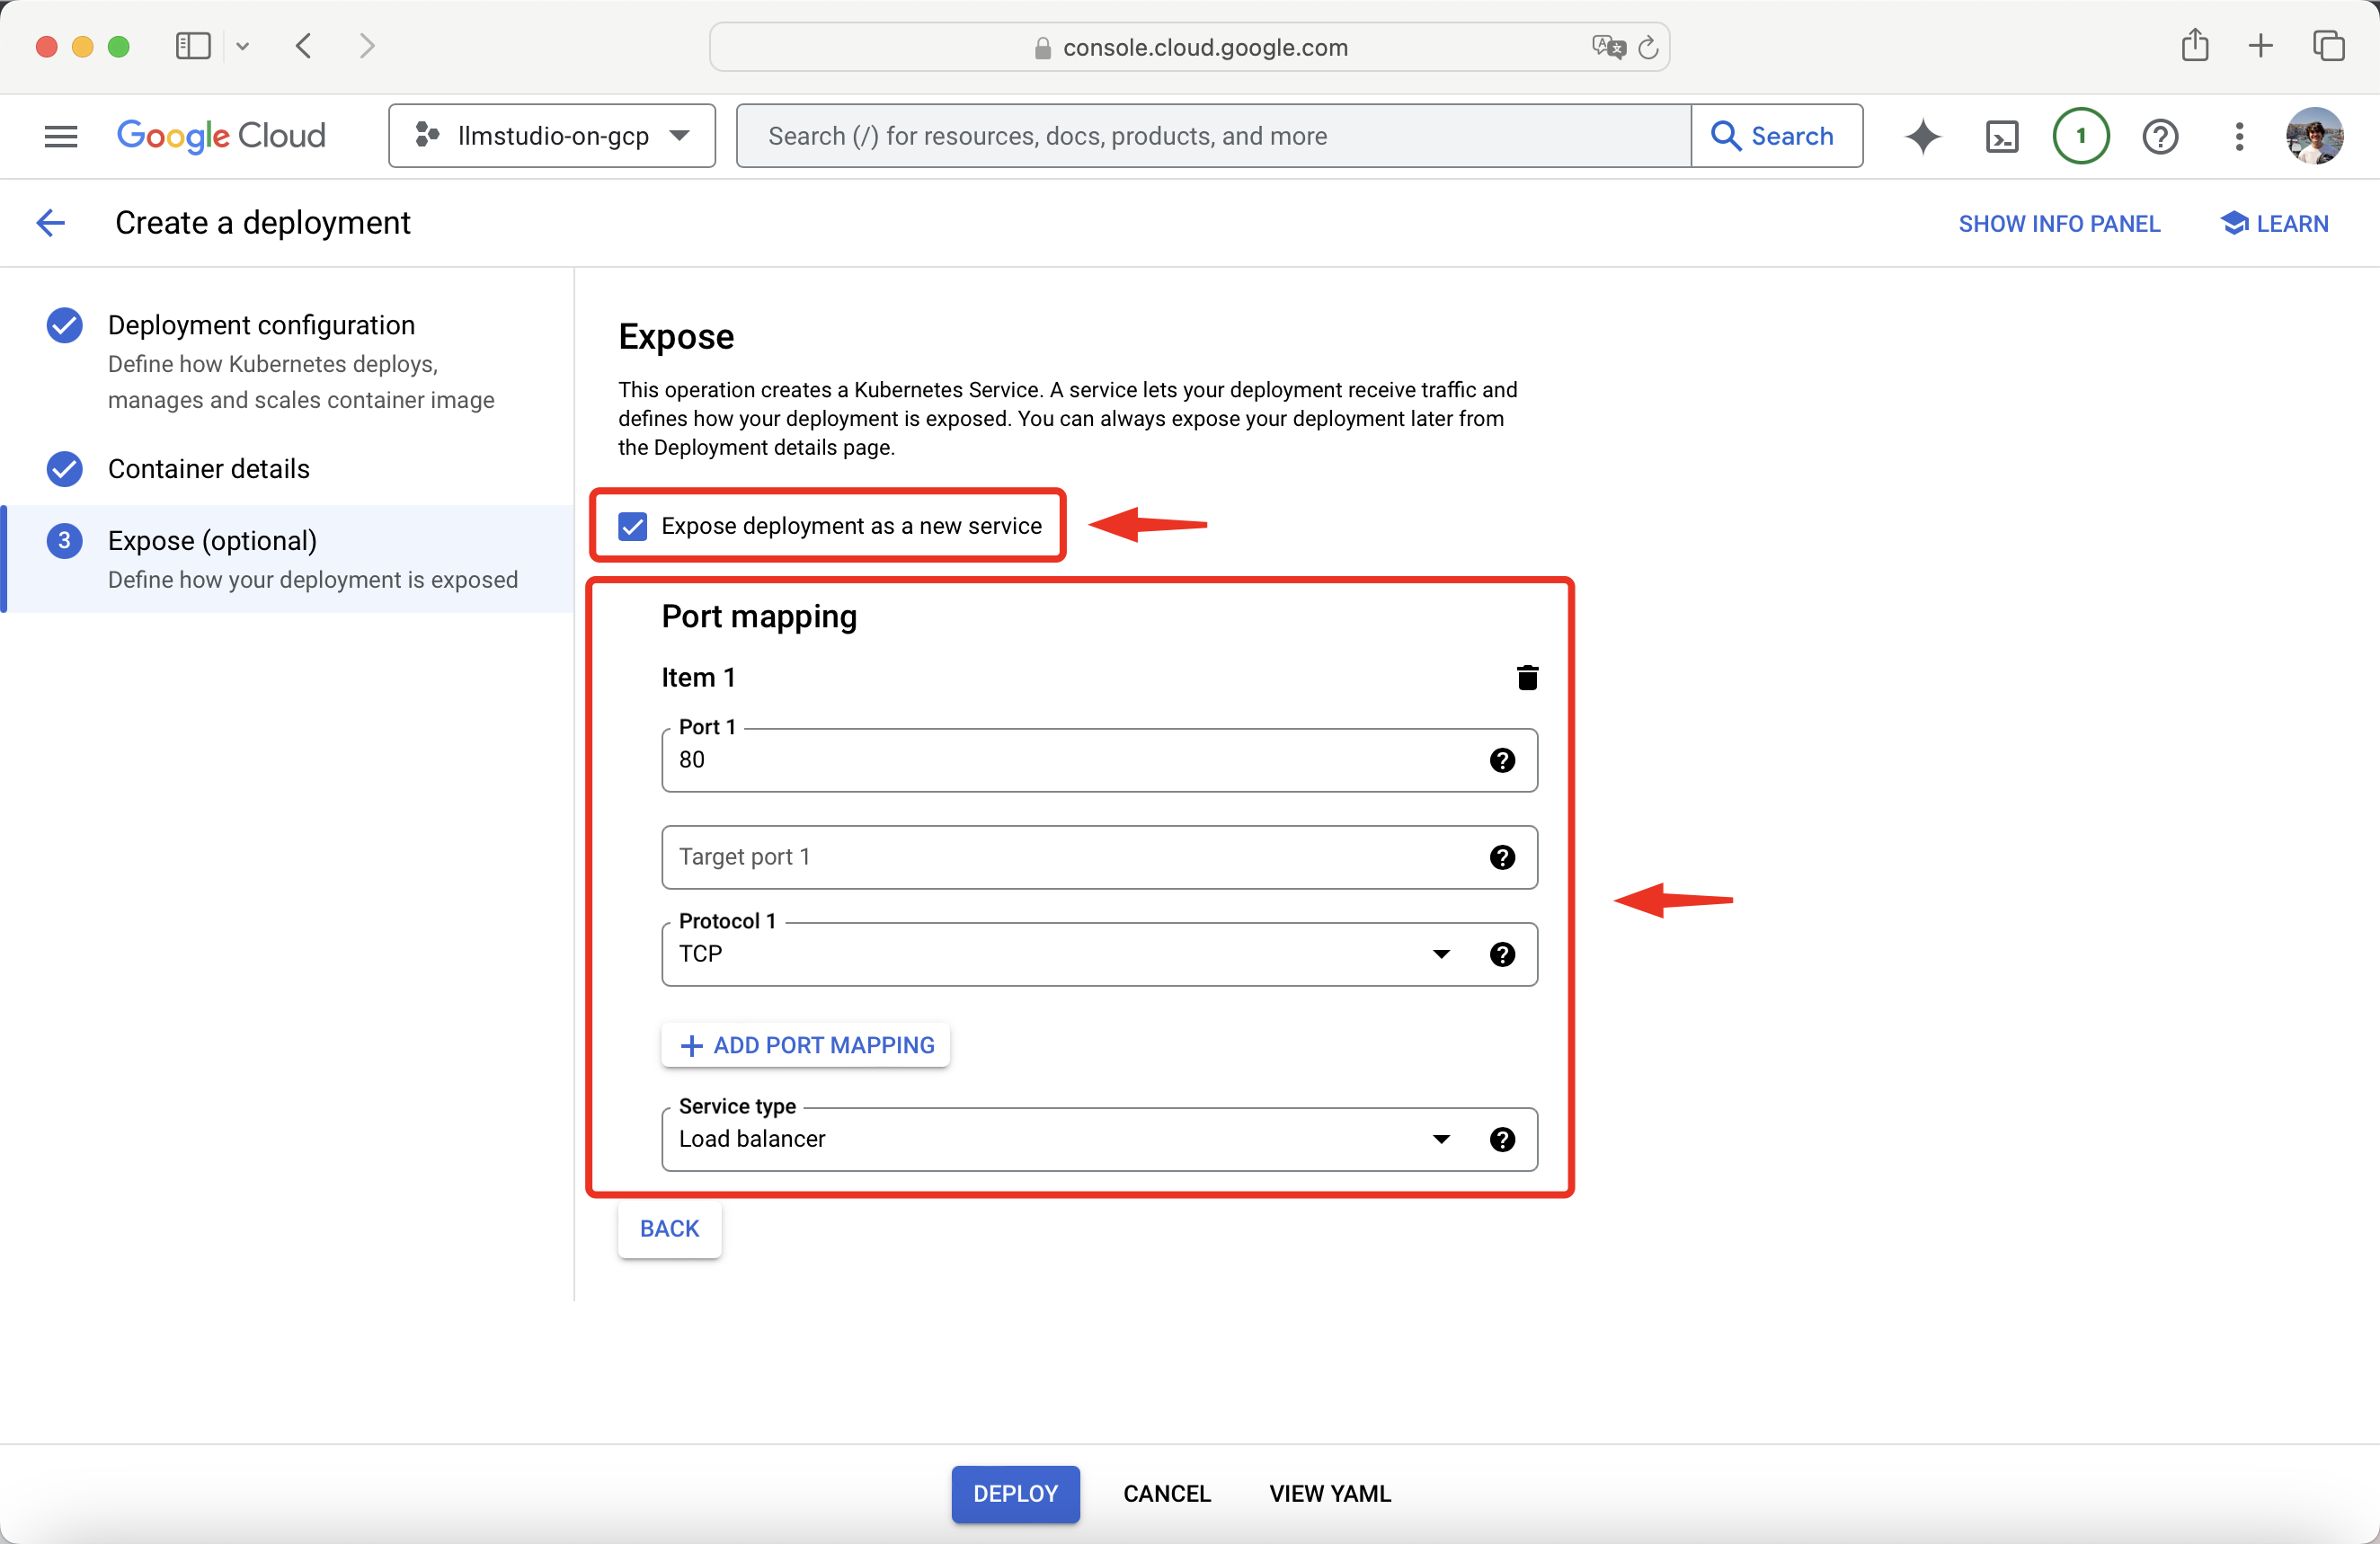Activate Cloud Shell terminal icon
2380x1544 pixels.
tap(2002, 136)
